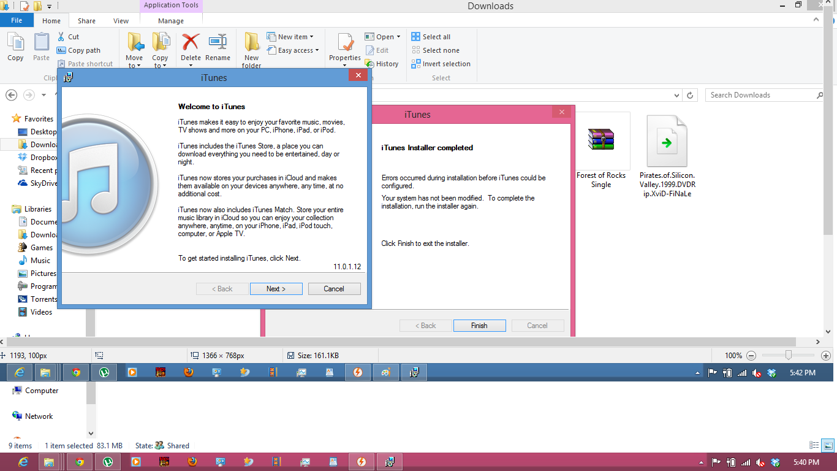Delete the selected file with the red X
The width and height of the screenshot is (837, 471).
click(x=191, y=46)
